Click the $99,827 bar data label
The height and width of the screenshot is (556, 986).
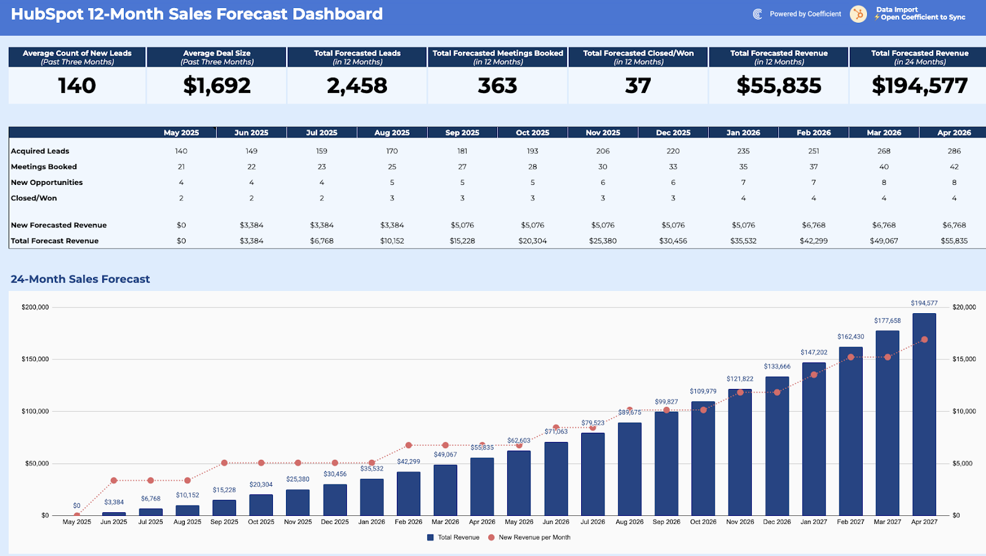click(666, 402)
